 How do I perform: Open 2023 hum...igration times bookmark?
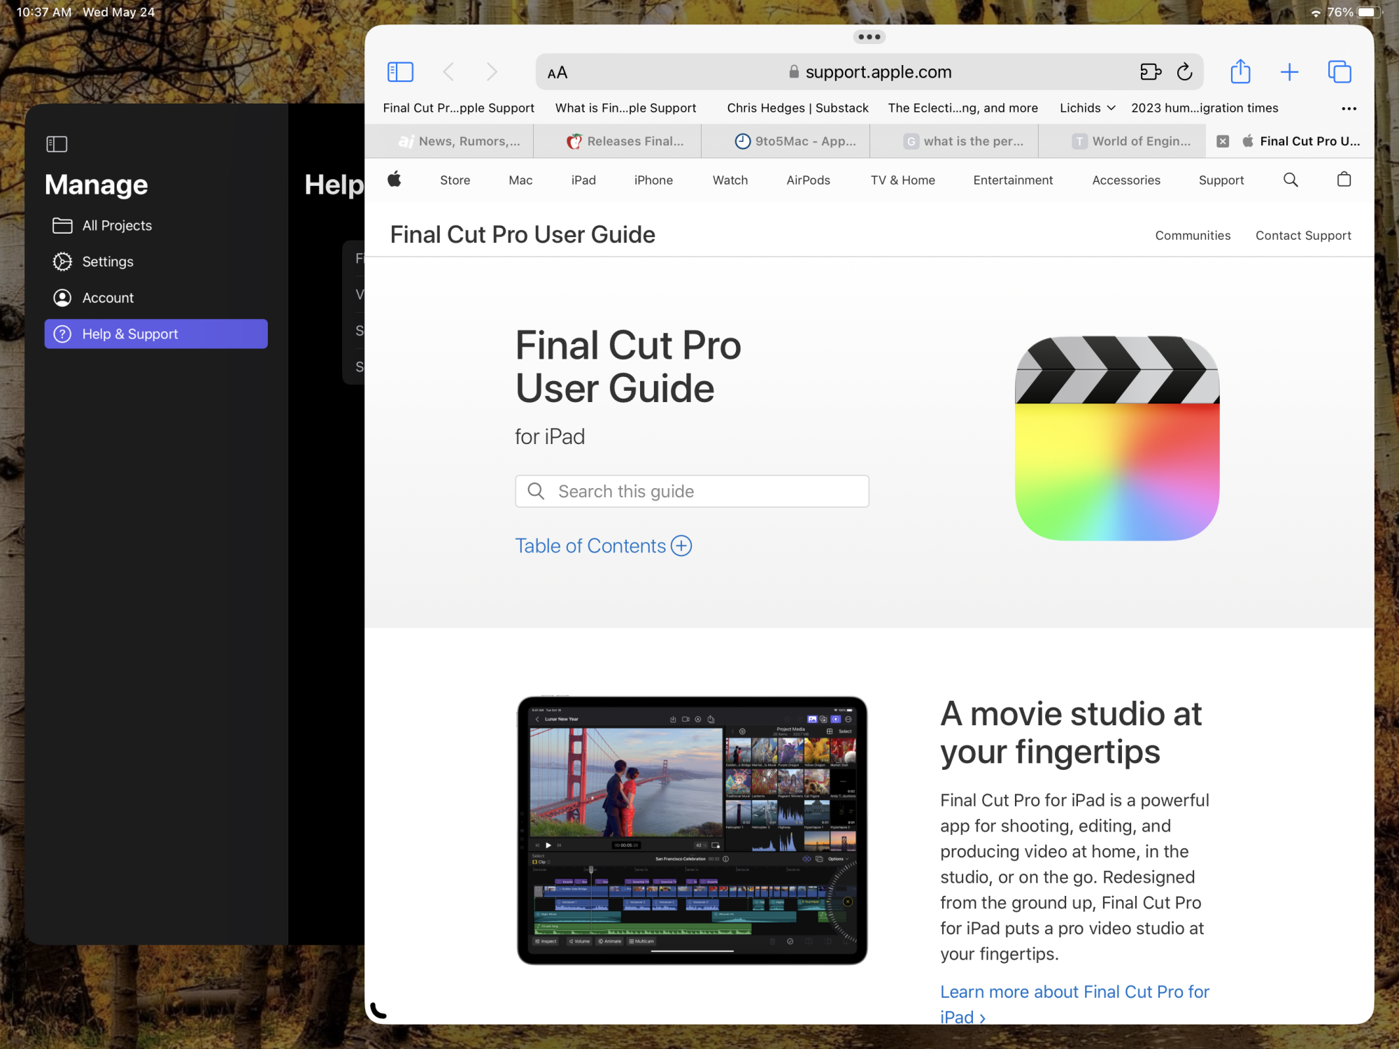click(x=1205, y=108)
